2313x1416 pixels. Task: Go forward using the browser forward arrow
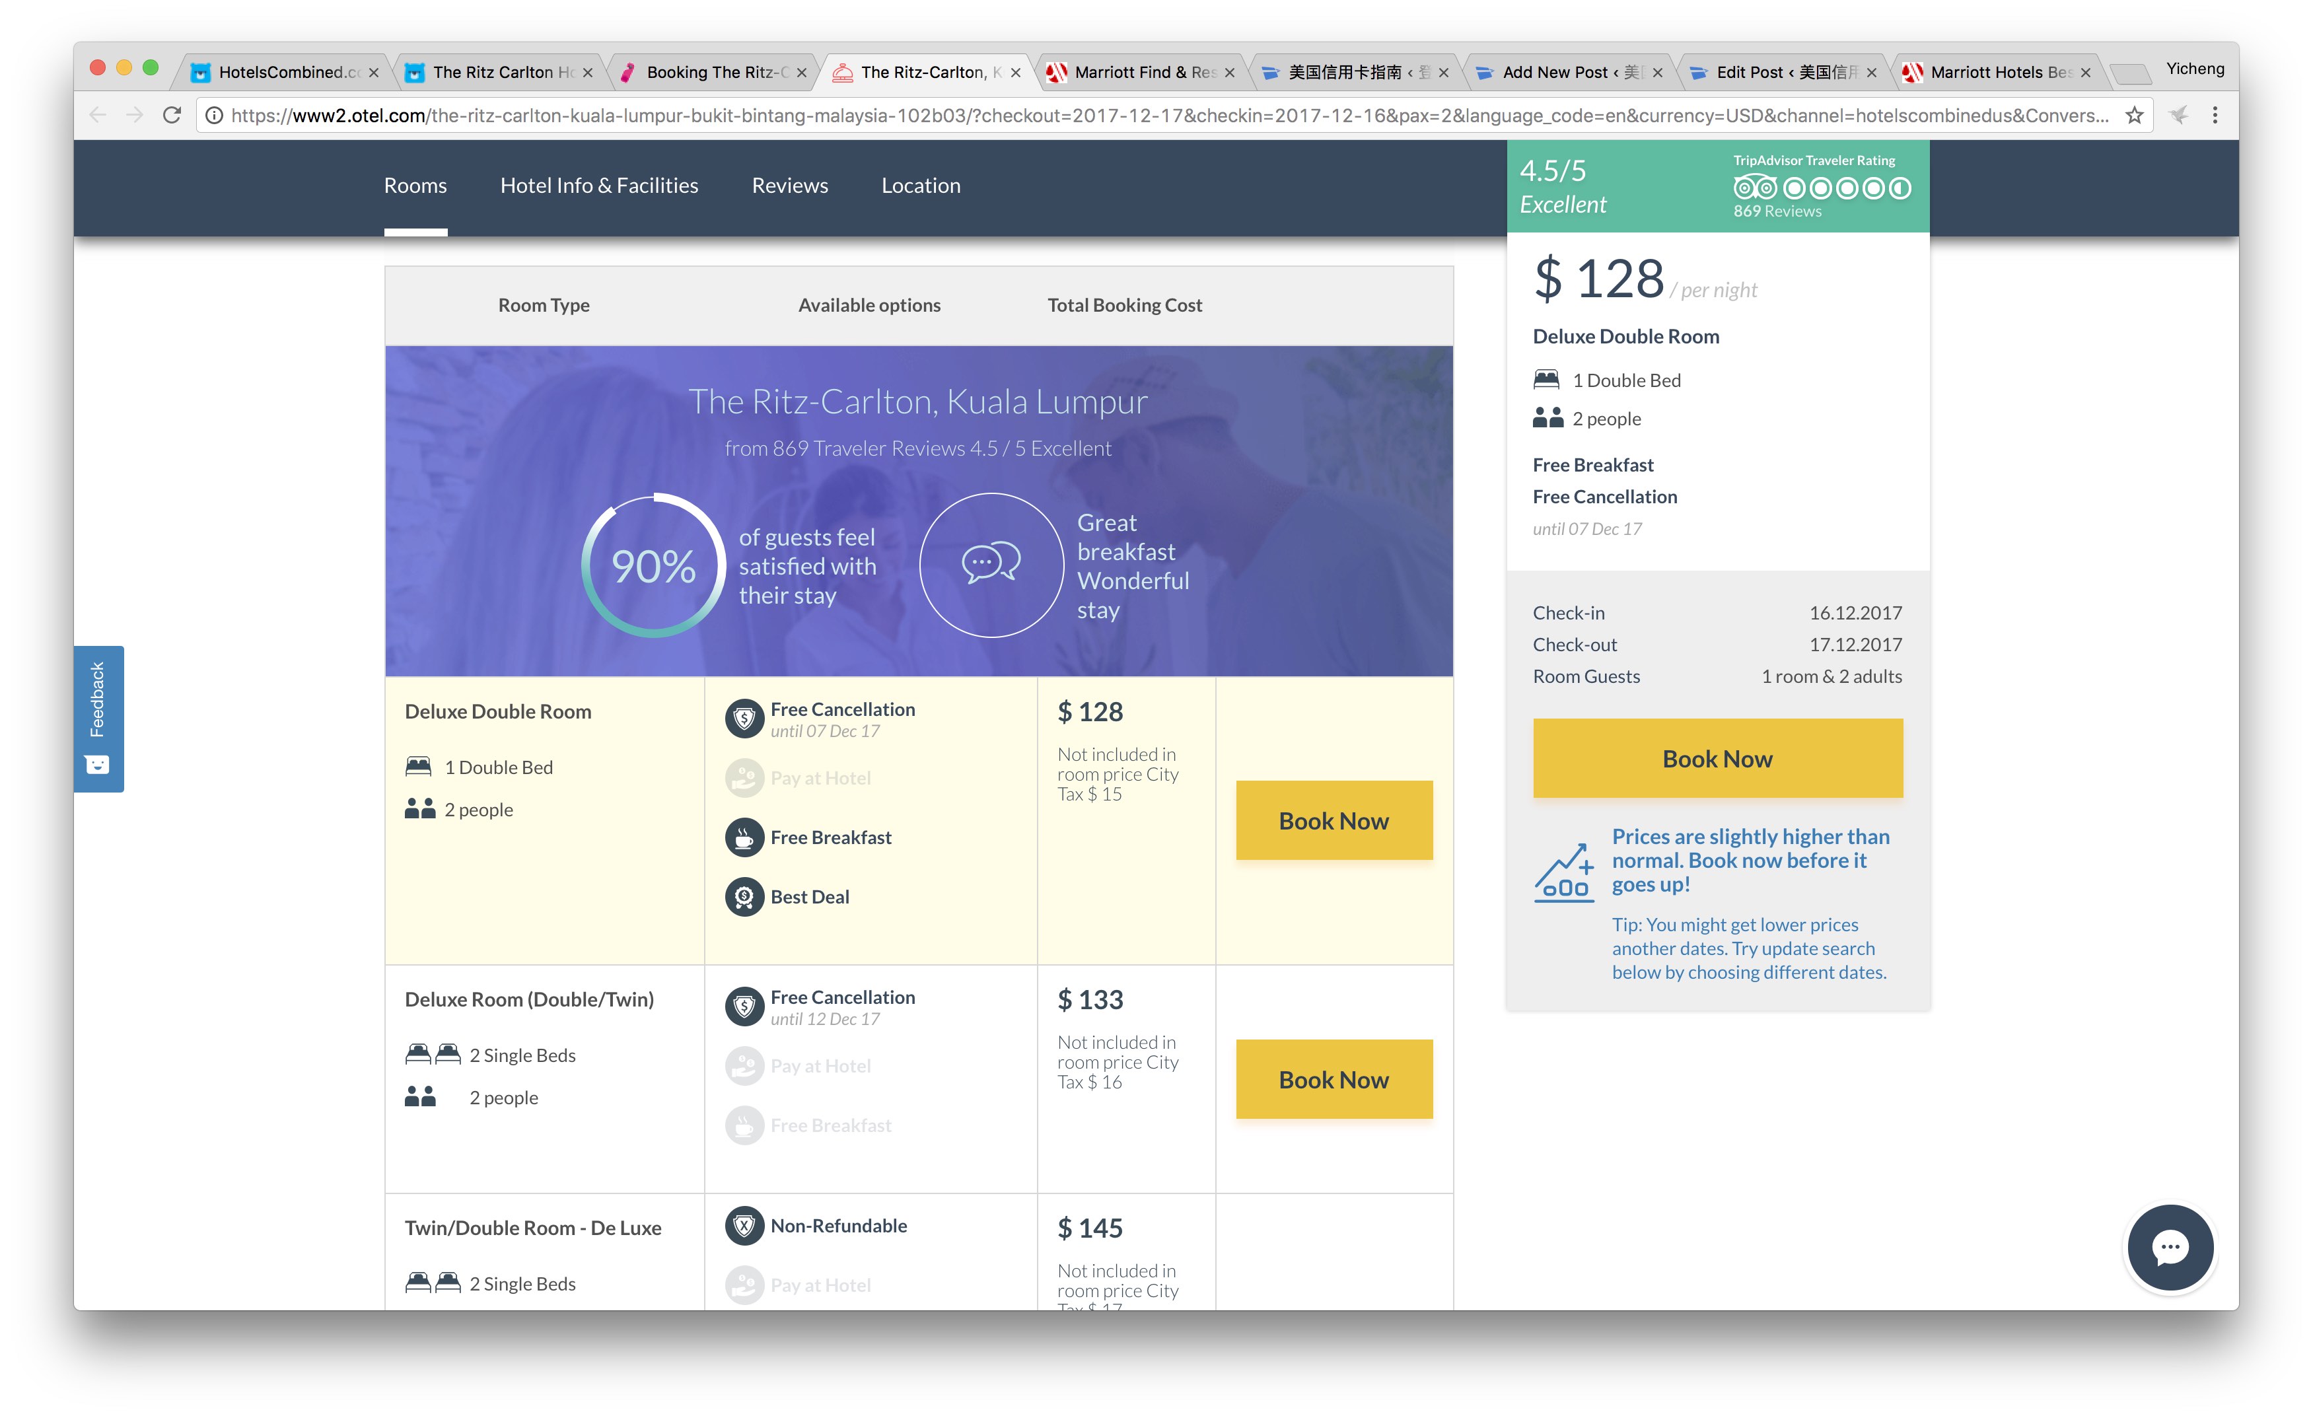pos(135,116)
